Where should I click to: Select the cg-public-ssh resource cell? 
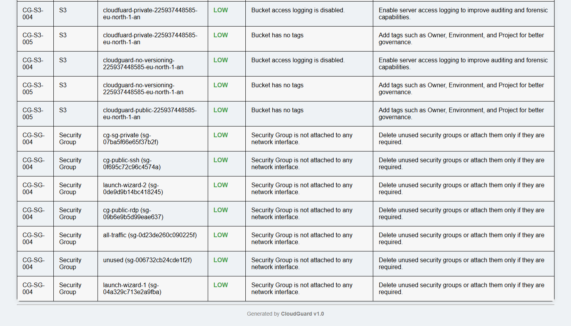152,164
